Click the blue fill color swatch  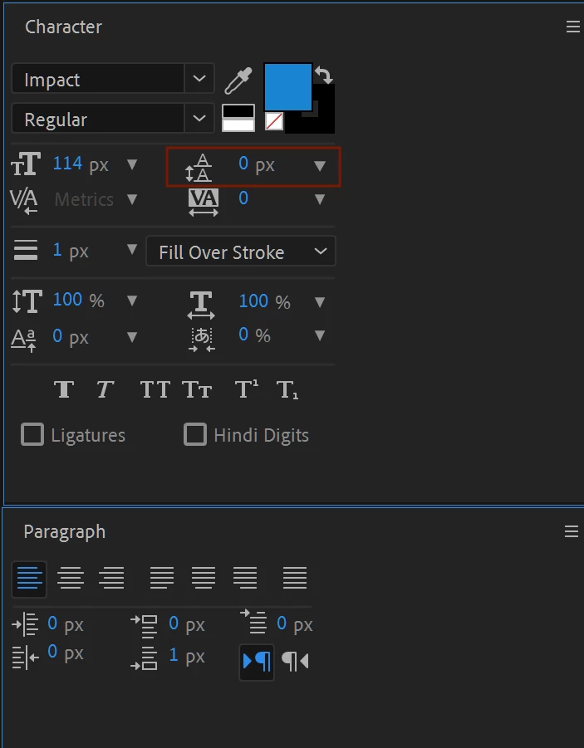pos(287,86)
